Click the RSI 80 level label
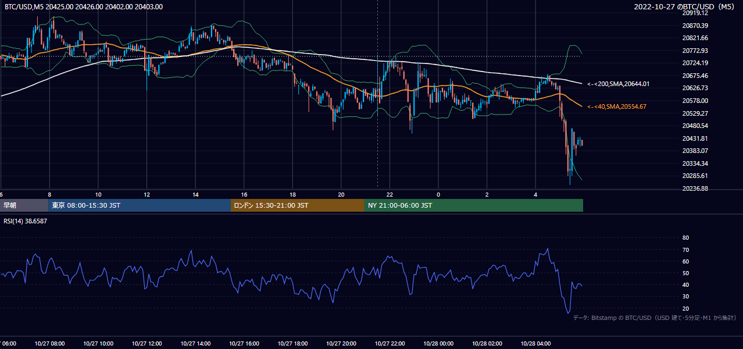 685,238
